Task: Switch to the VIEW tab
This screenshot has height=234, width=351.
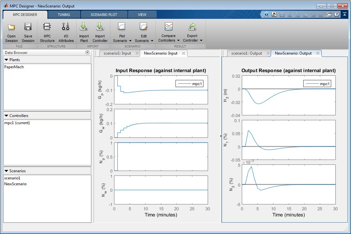Action: click(142, 15)
